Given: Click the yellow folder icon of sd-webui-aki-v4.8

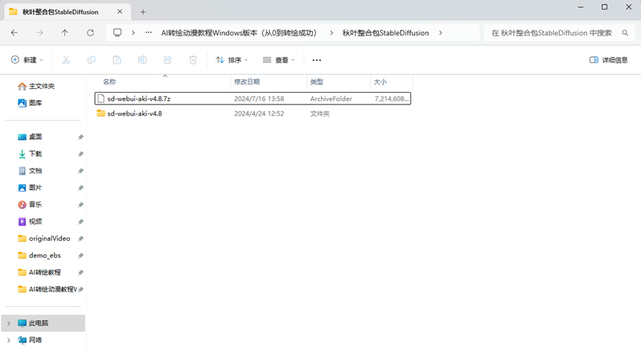Looking at the screenshot, I should coord(101,113).
